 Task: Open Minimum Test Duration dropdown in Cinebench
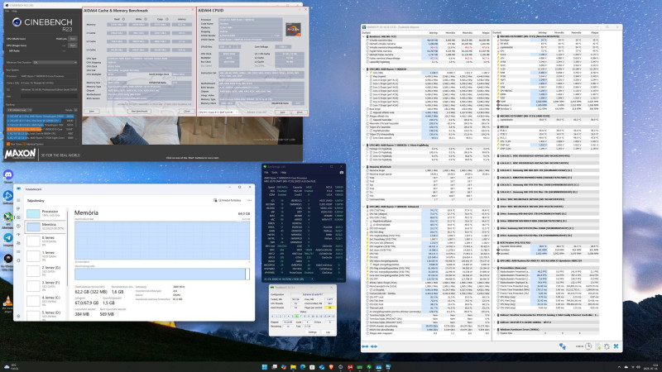[x=55, y=63]
